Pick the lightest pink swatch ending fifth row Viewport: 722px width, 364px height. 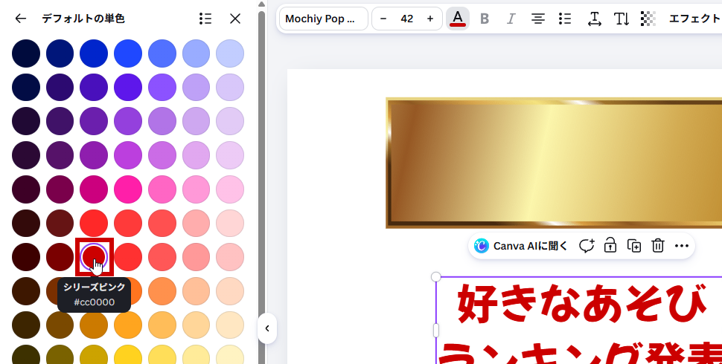pyautogui.click(x=230, y=189)
